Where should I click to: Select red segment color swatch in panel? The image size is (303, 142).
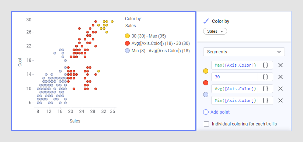pyautogui.click(x=206, y=83)
